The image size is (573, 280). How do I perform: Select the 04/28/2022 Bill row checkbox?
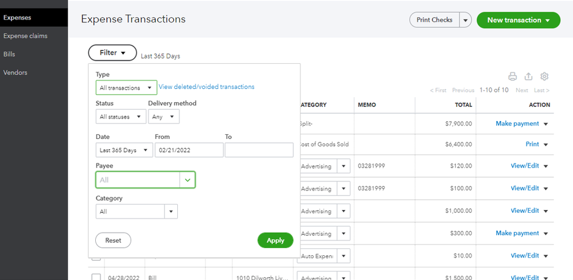tap(96, 278)
